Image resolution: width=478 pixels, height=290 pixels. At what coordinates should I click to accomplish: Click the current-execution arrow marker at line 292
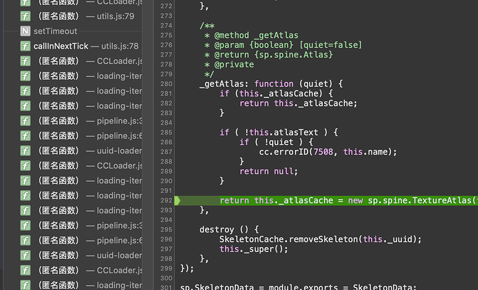pyautogui.click(x=177, y=201)
